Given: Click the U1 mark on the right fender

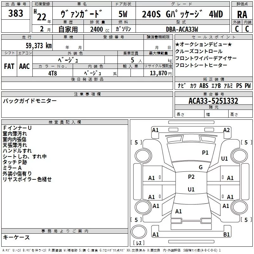Looking at the screenshot, I should pyautogui.click(x=224, y=158).
